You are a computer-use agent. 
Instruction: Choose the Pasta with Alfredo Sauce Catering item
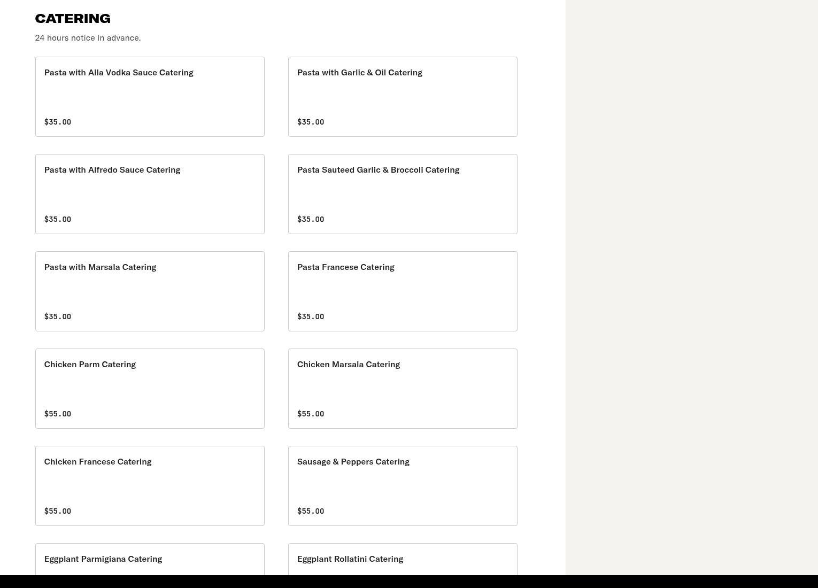150,194
